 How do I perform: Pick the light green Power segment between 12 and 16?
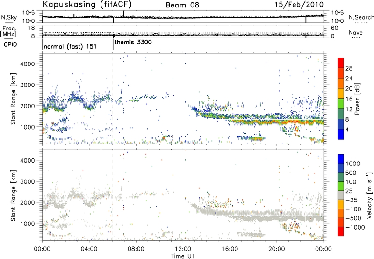[x=341, y=104]
